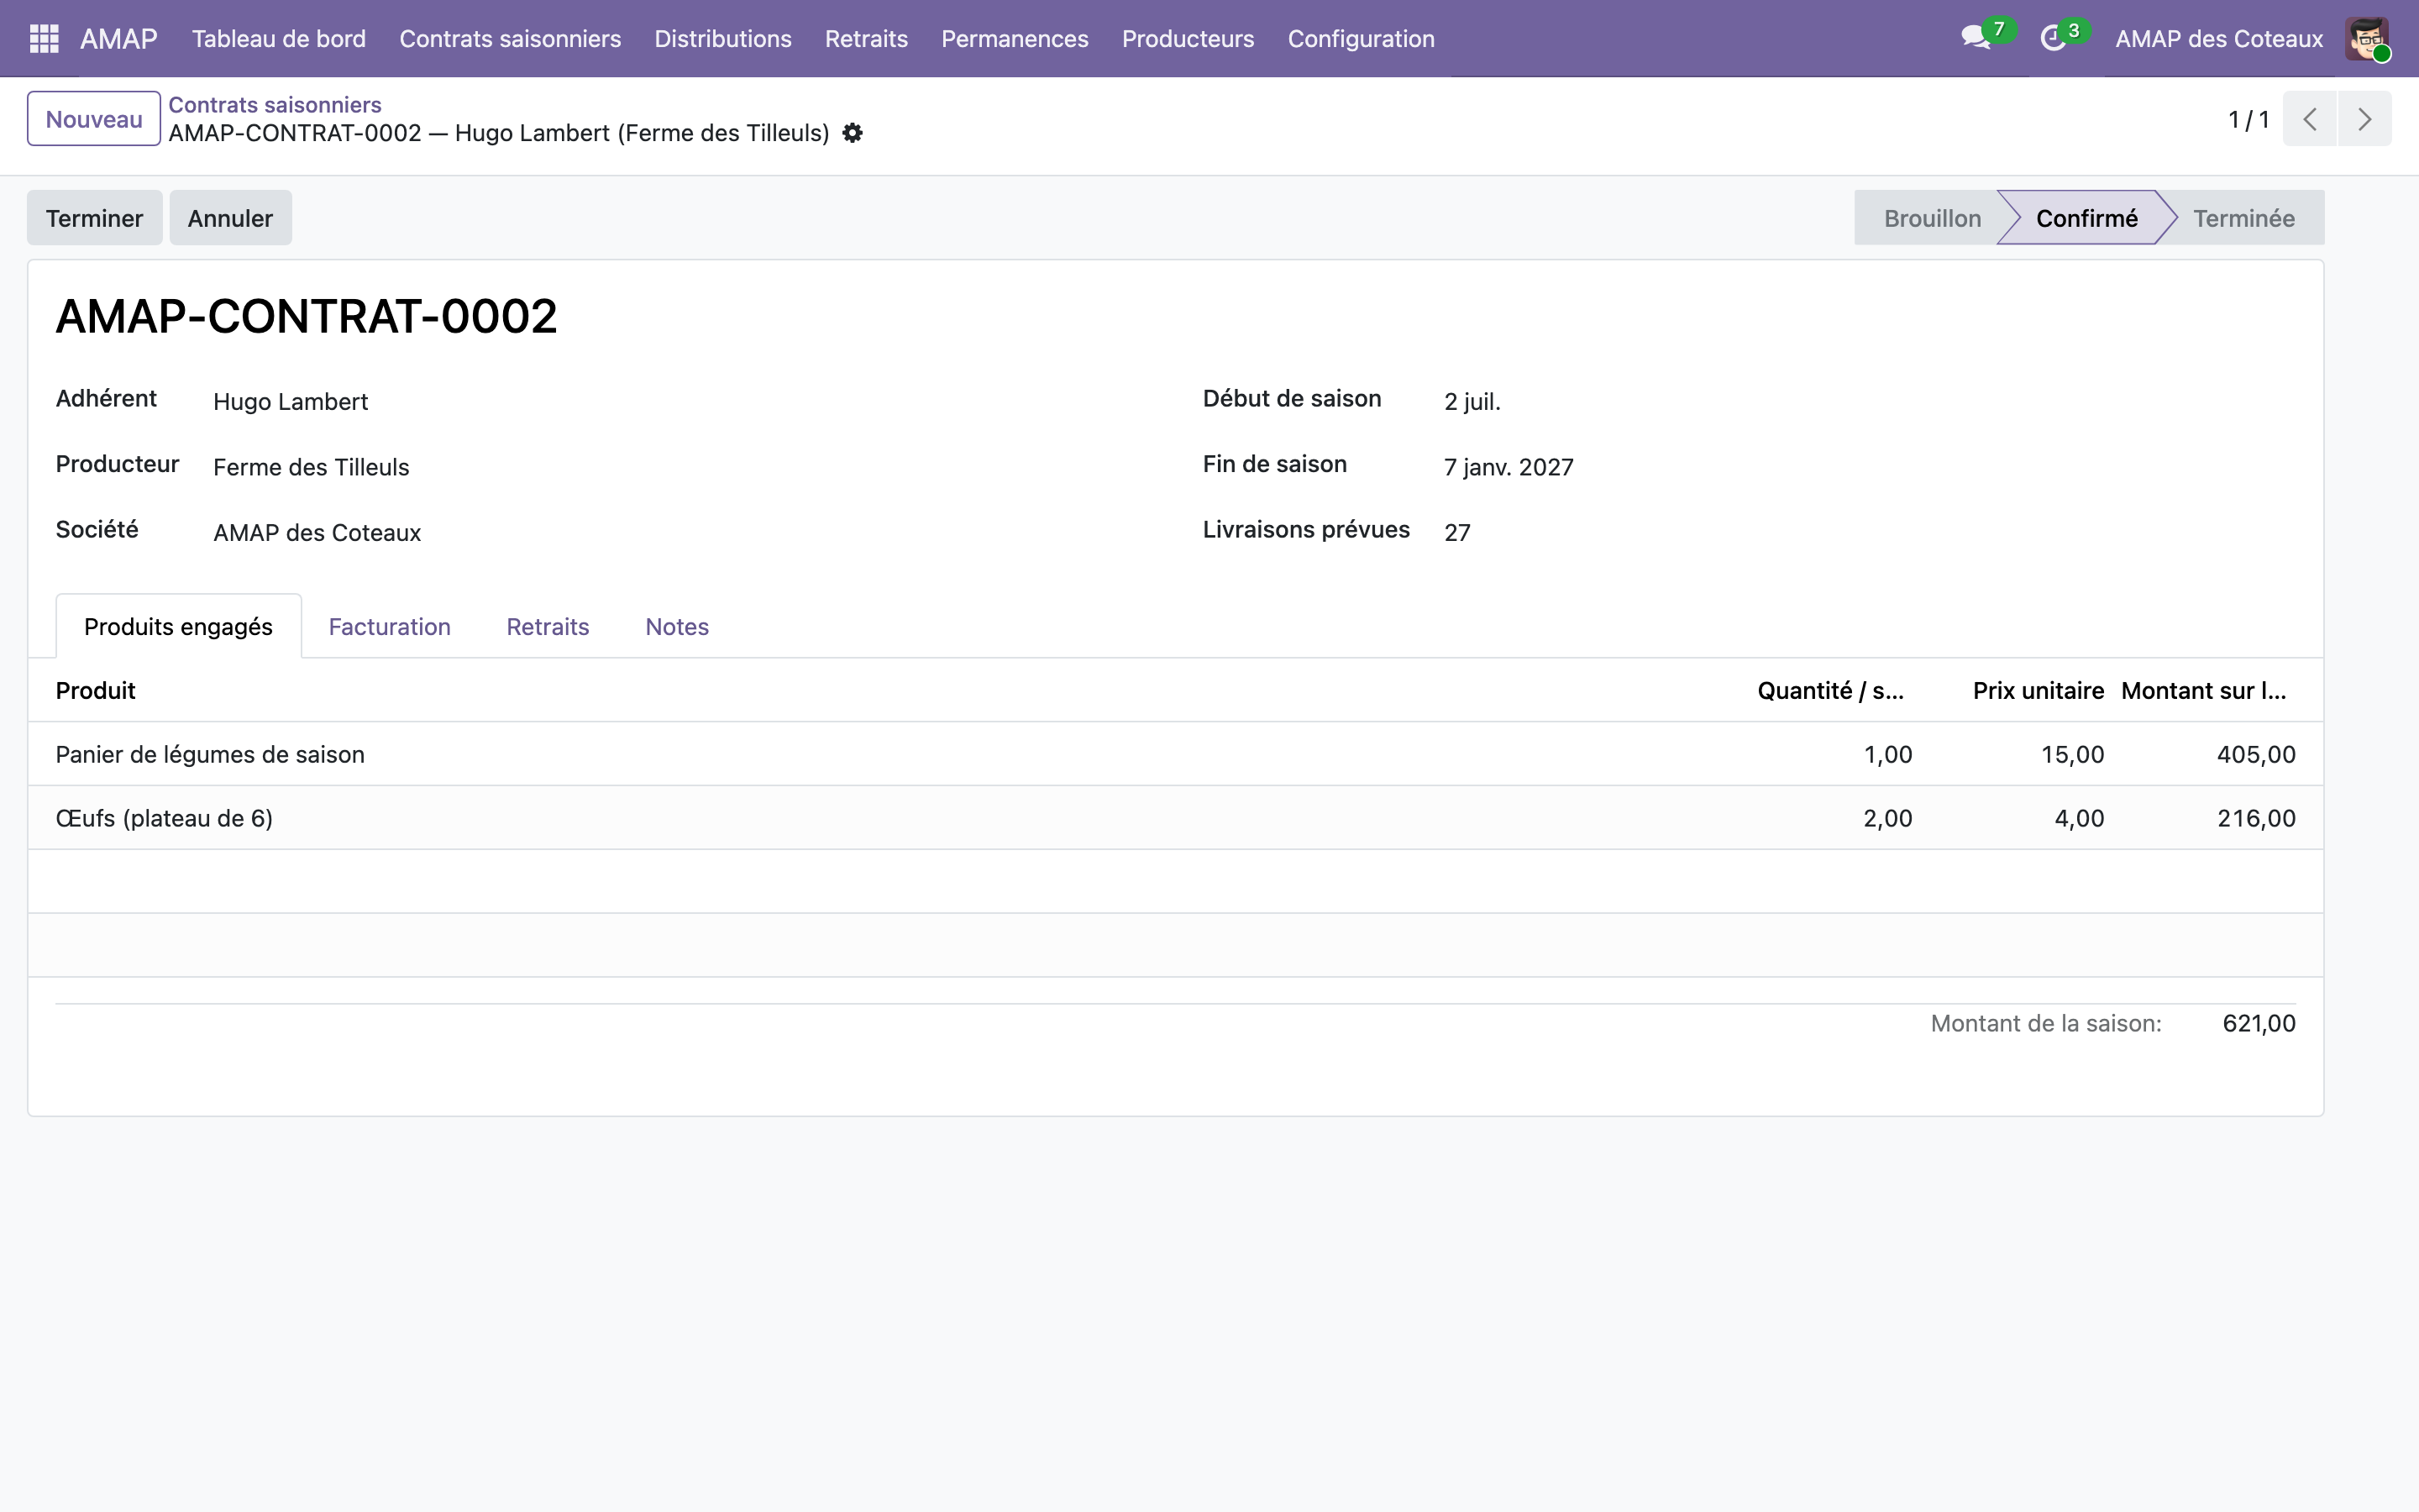Sort by the Prix unitaire column header
The image size is (2419, 1512).
point(2037,690)
